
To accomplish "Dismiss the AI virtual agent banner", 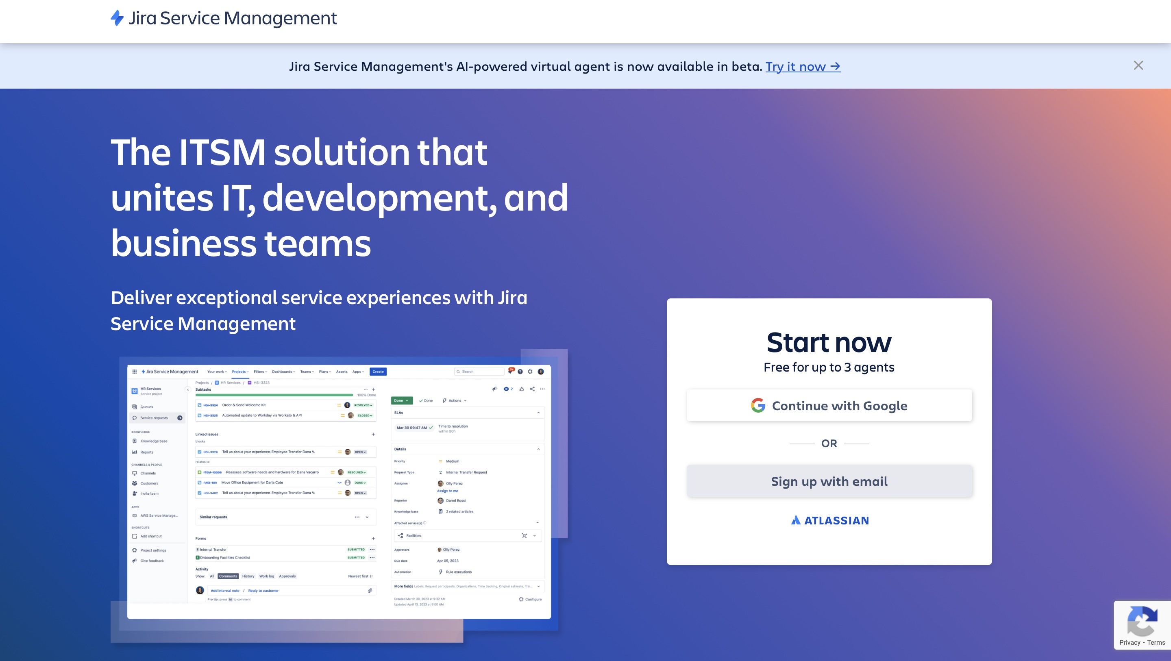I will pyautogui.click(x=1138, y=65).
